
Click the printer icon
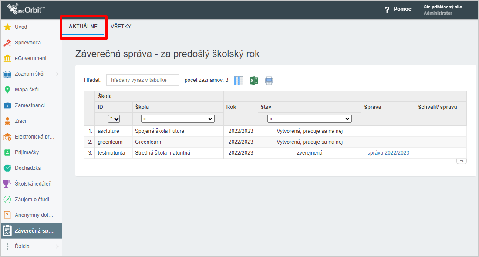(x=269, y=81)
